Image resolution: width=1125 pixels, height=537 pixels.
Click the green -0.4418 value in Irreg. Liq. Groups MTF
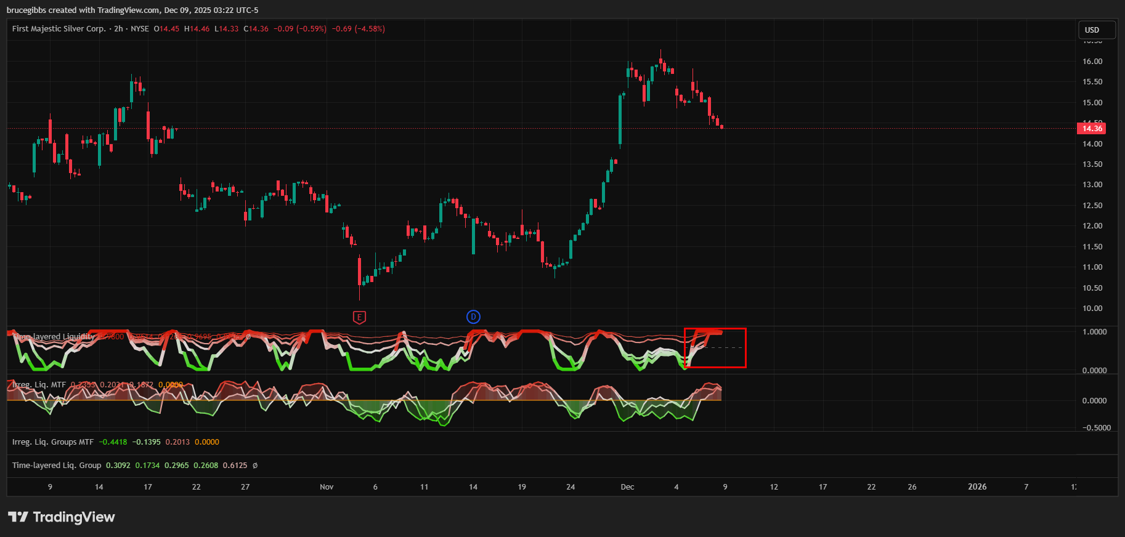click(113, 442)
